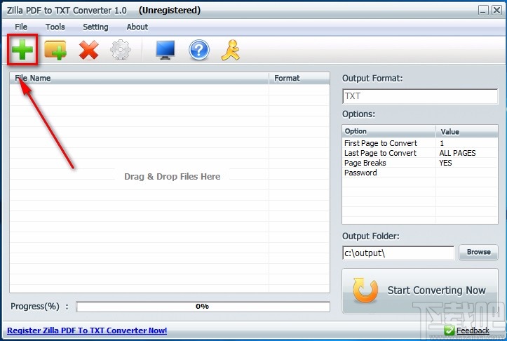
Task: Open the Setting menu
Action: pyautogui.click(x=95, y=27)
